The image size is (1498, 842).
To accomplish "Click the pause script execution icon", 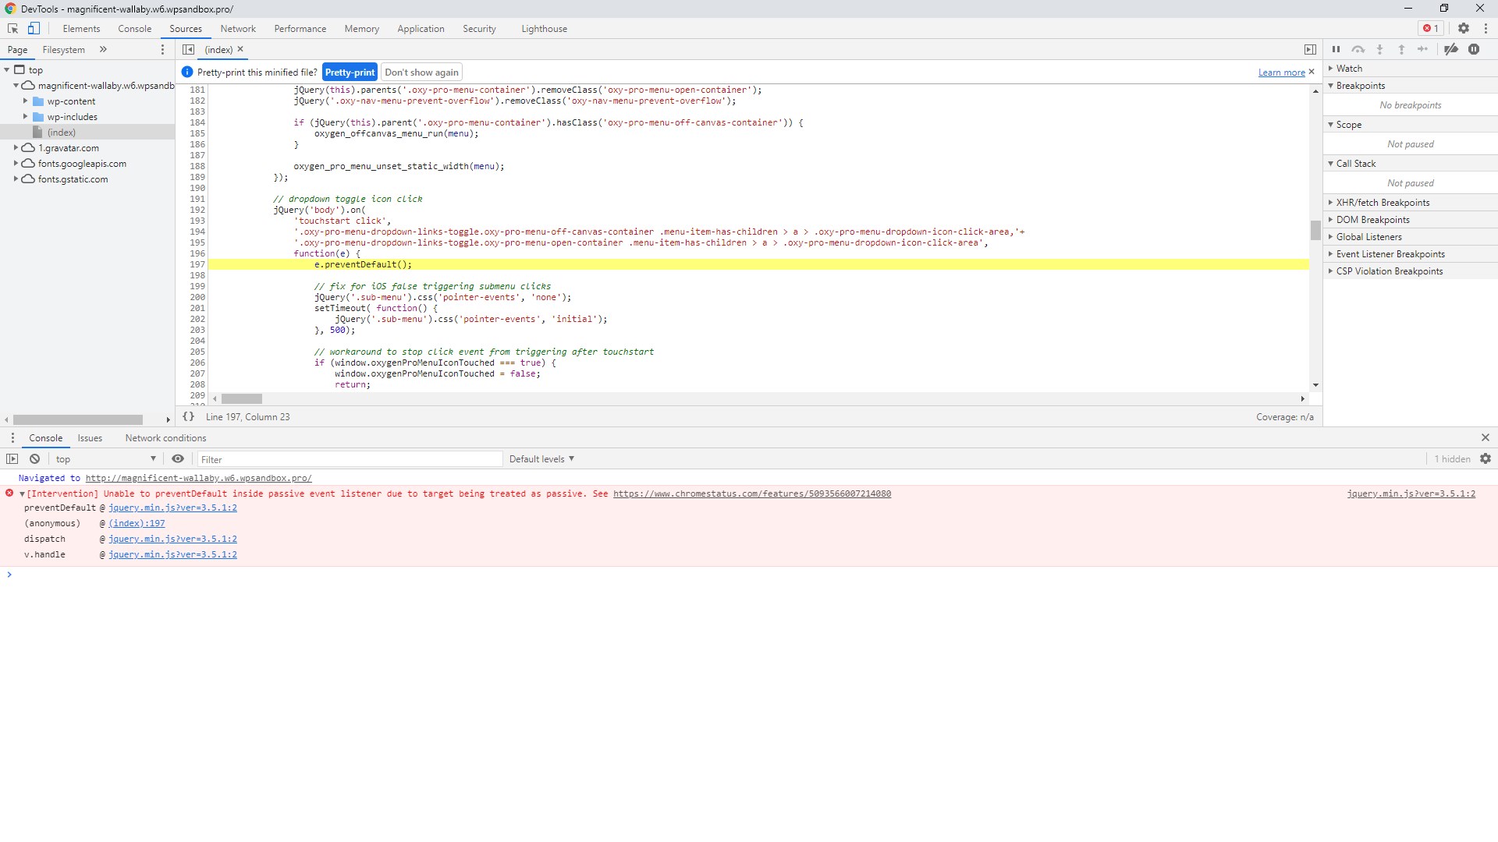I will pos(1336,49).
